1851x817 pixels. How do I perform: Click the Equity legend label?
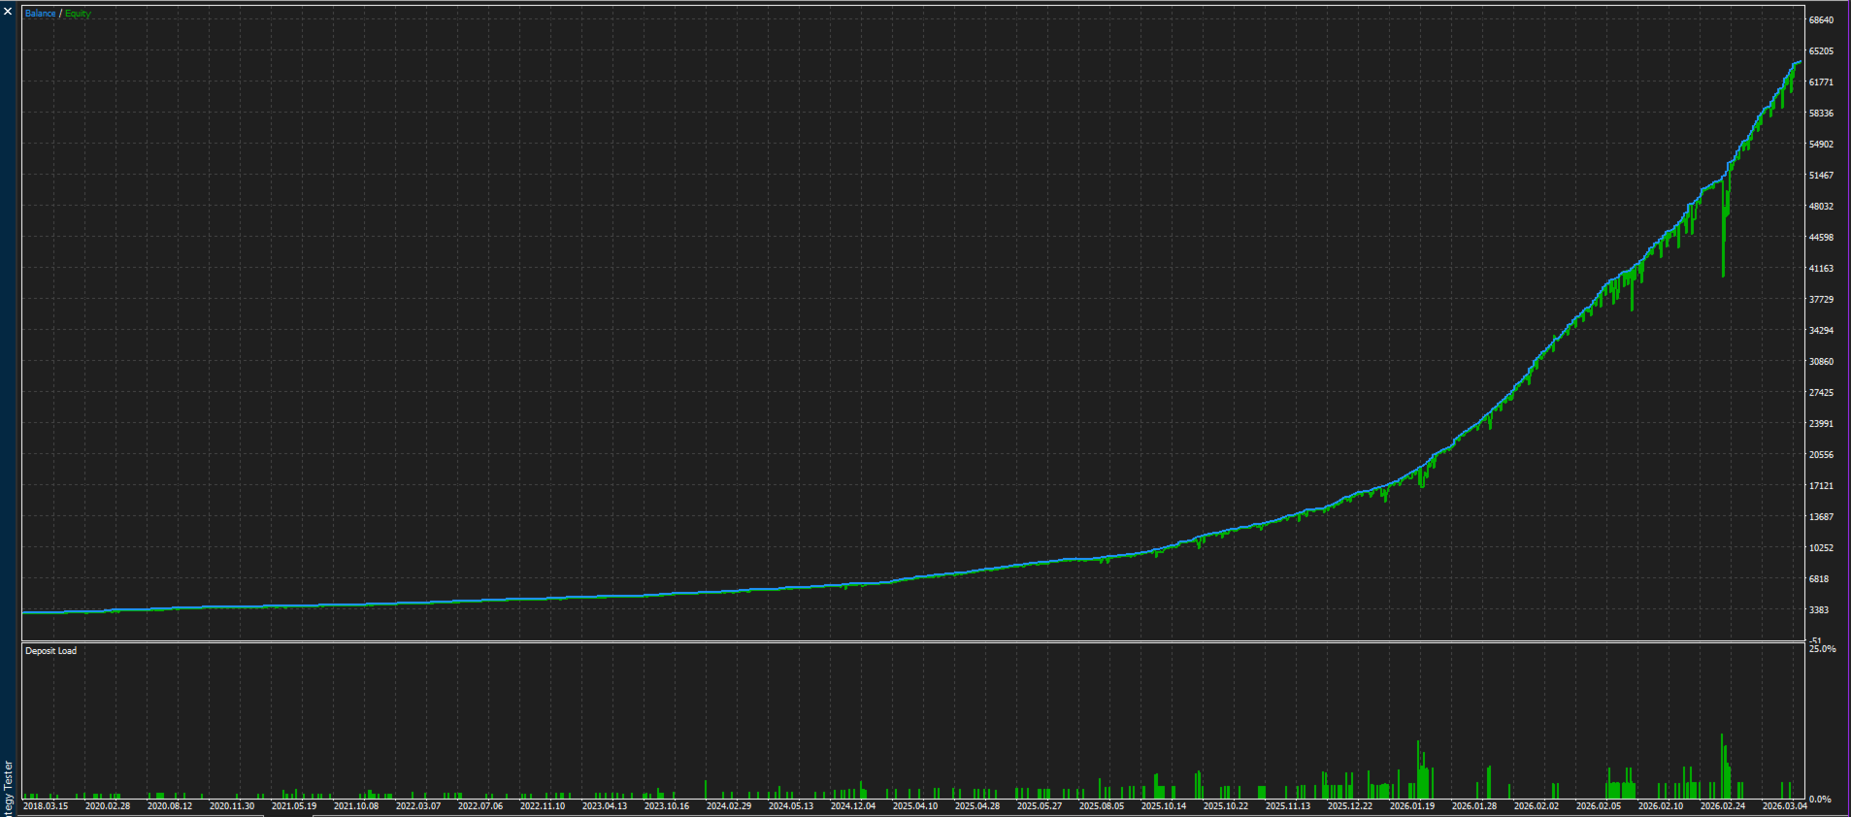coord(78,14)
